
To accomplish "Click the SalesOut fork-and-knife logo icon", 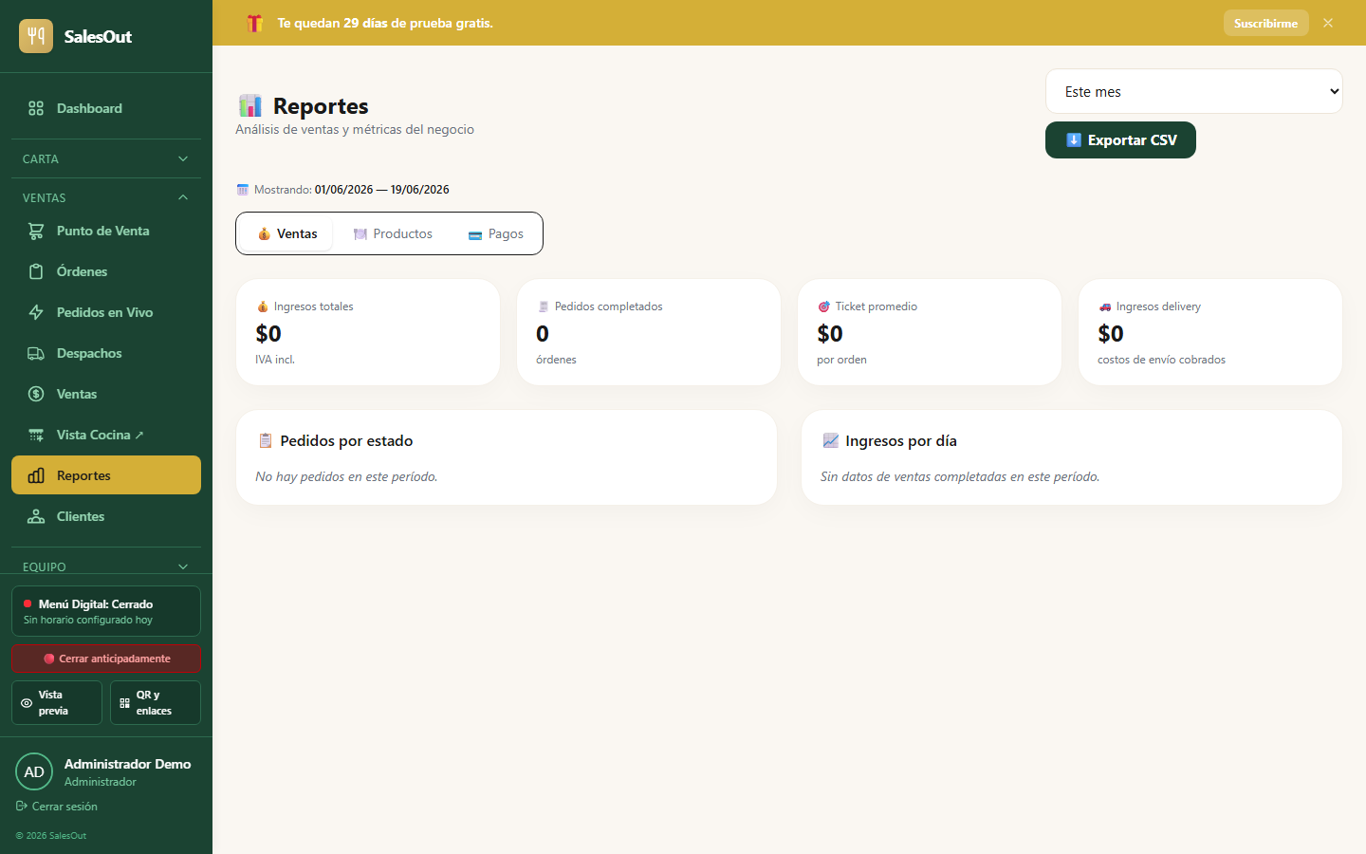I will (x=36, y=36).
